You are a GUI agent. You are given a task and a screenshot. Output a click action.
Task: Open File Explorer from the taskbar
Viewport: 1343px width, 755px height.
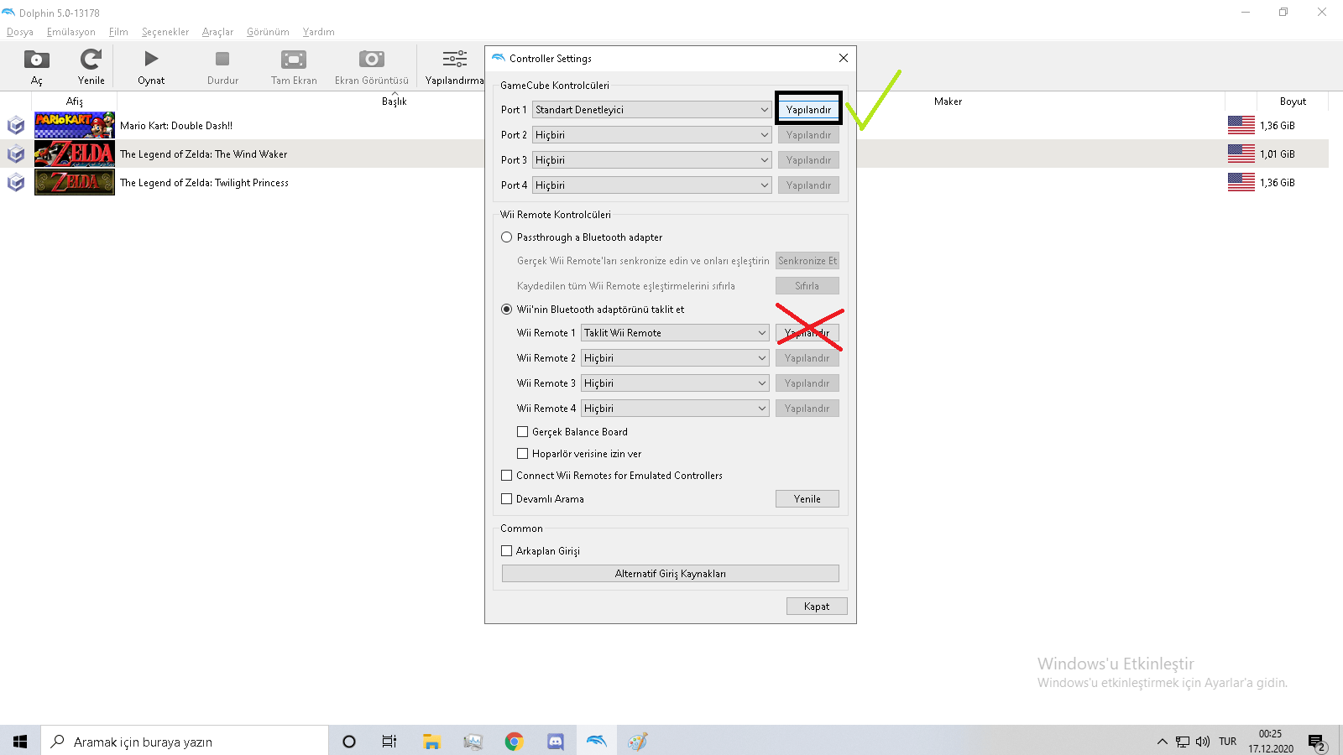431,741
